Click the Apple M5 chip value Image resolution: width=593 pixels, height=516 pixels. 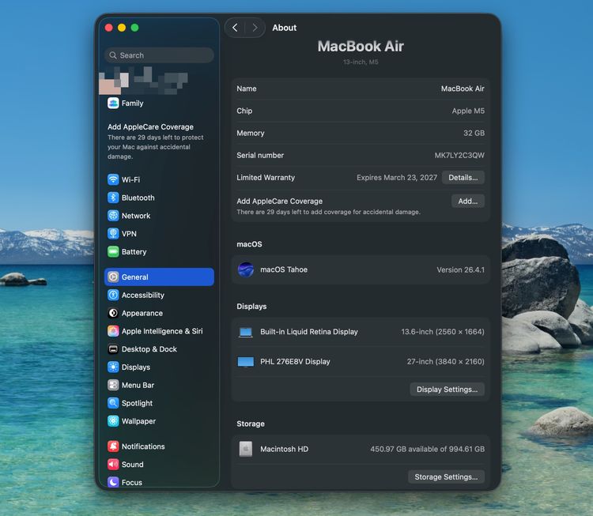point(468,111)
